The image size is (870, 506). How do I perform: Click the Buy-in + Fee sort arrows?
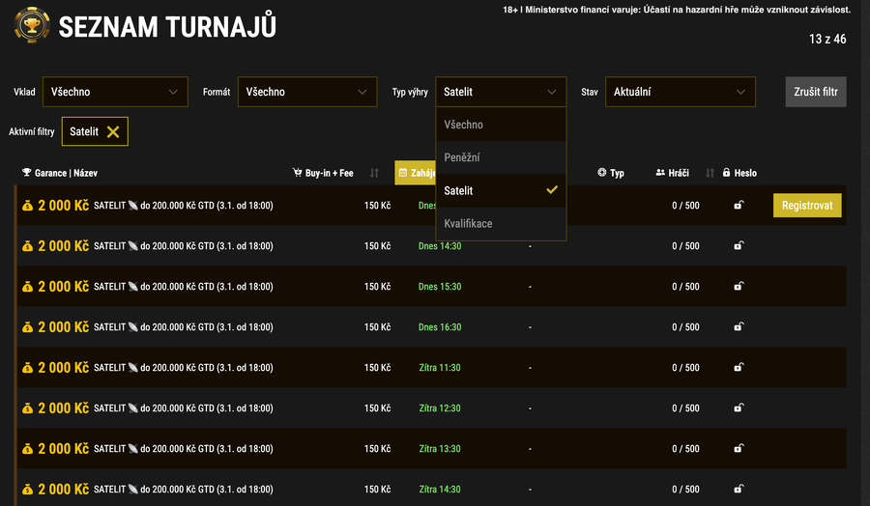pyautogui.click(x=374, y=174)
